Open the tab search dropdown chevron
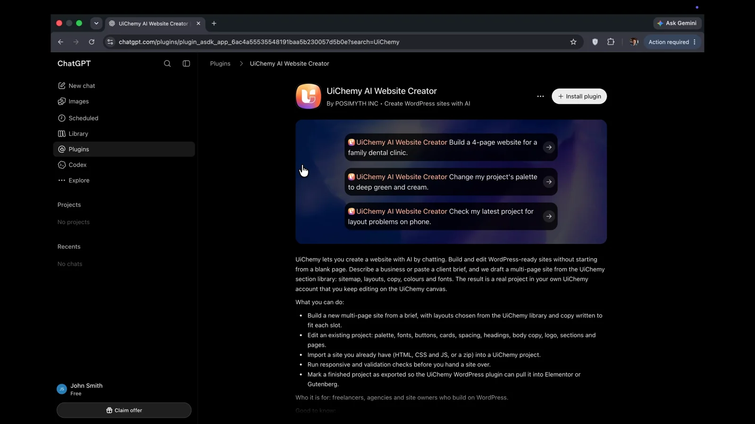The width and height of the screenshot is (755, 424). point(96,23)
